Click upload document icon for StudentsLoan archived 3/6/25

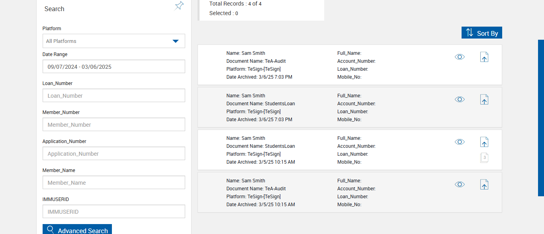(x=484, y=100)
